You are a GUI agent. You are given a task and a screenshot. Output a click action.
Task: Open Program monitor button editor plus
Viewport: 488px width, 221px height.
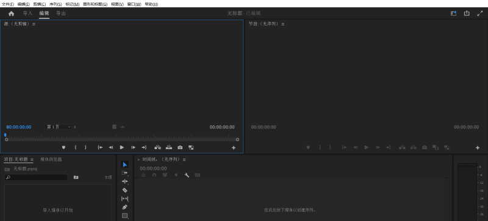(478, 148)
